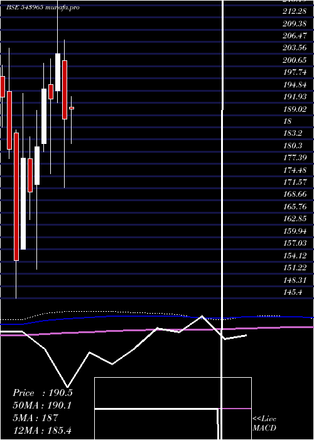The image size is (314, 440).
Task: Click the 5MA : 187 legend entry
Action: pos(35,417)
